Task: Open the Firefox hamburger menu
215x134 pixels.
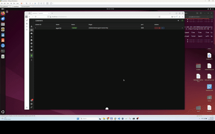Action: coord(182,17)
